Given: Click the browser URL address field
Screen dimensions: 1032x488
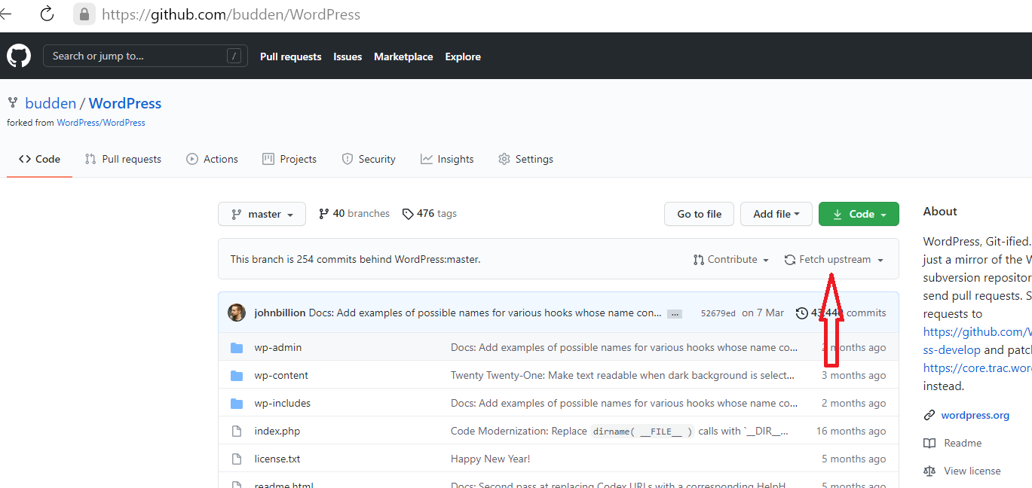Looking at the screenshot, I should 231,14.
